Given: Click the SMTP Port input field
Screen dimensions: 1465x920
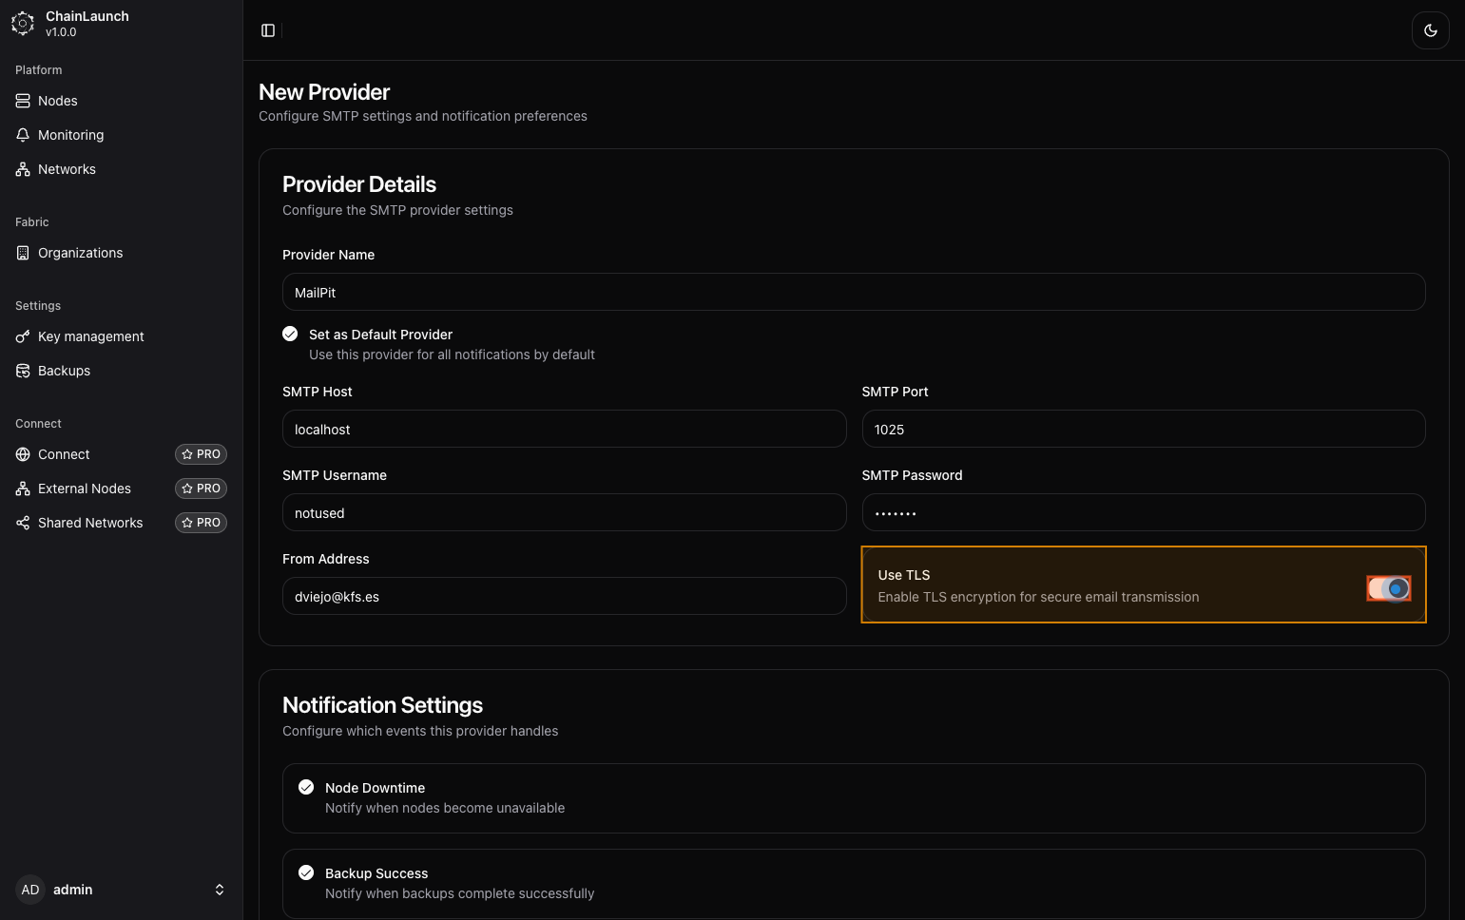Looking at the screenshot, I should coord(1143,429).
